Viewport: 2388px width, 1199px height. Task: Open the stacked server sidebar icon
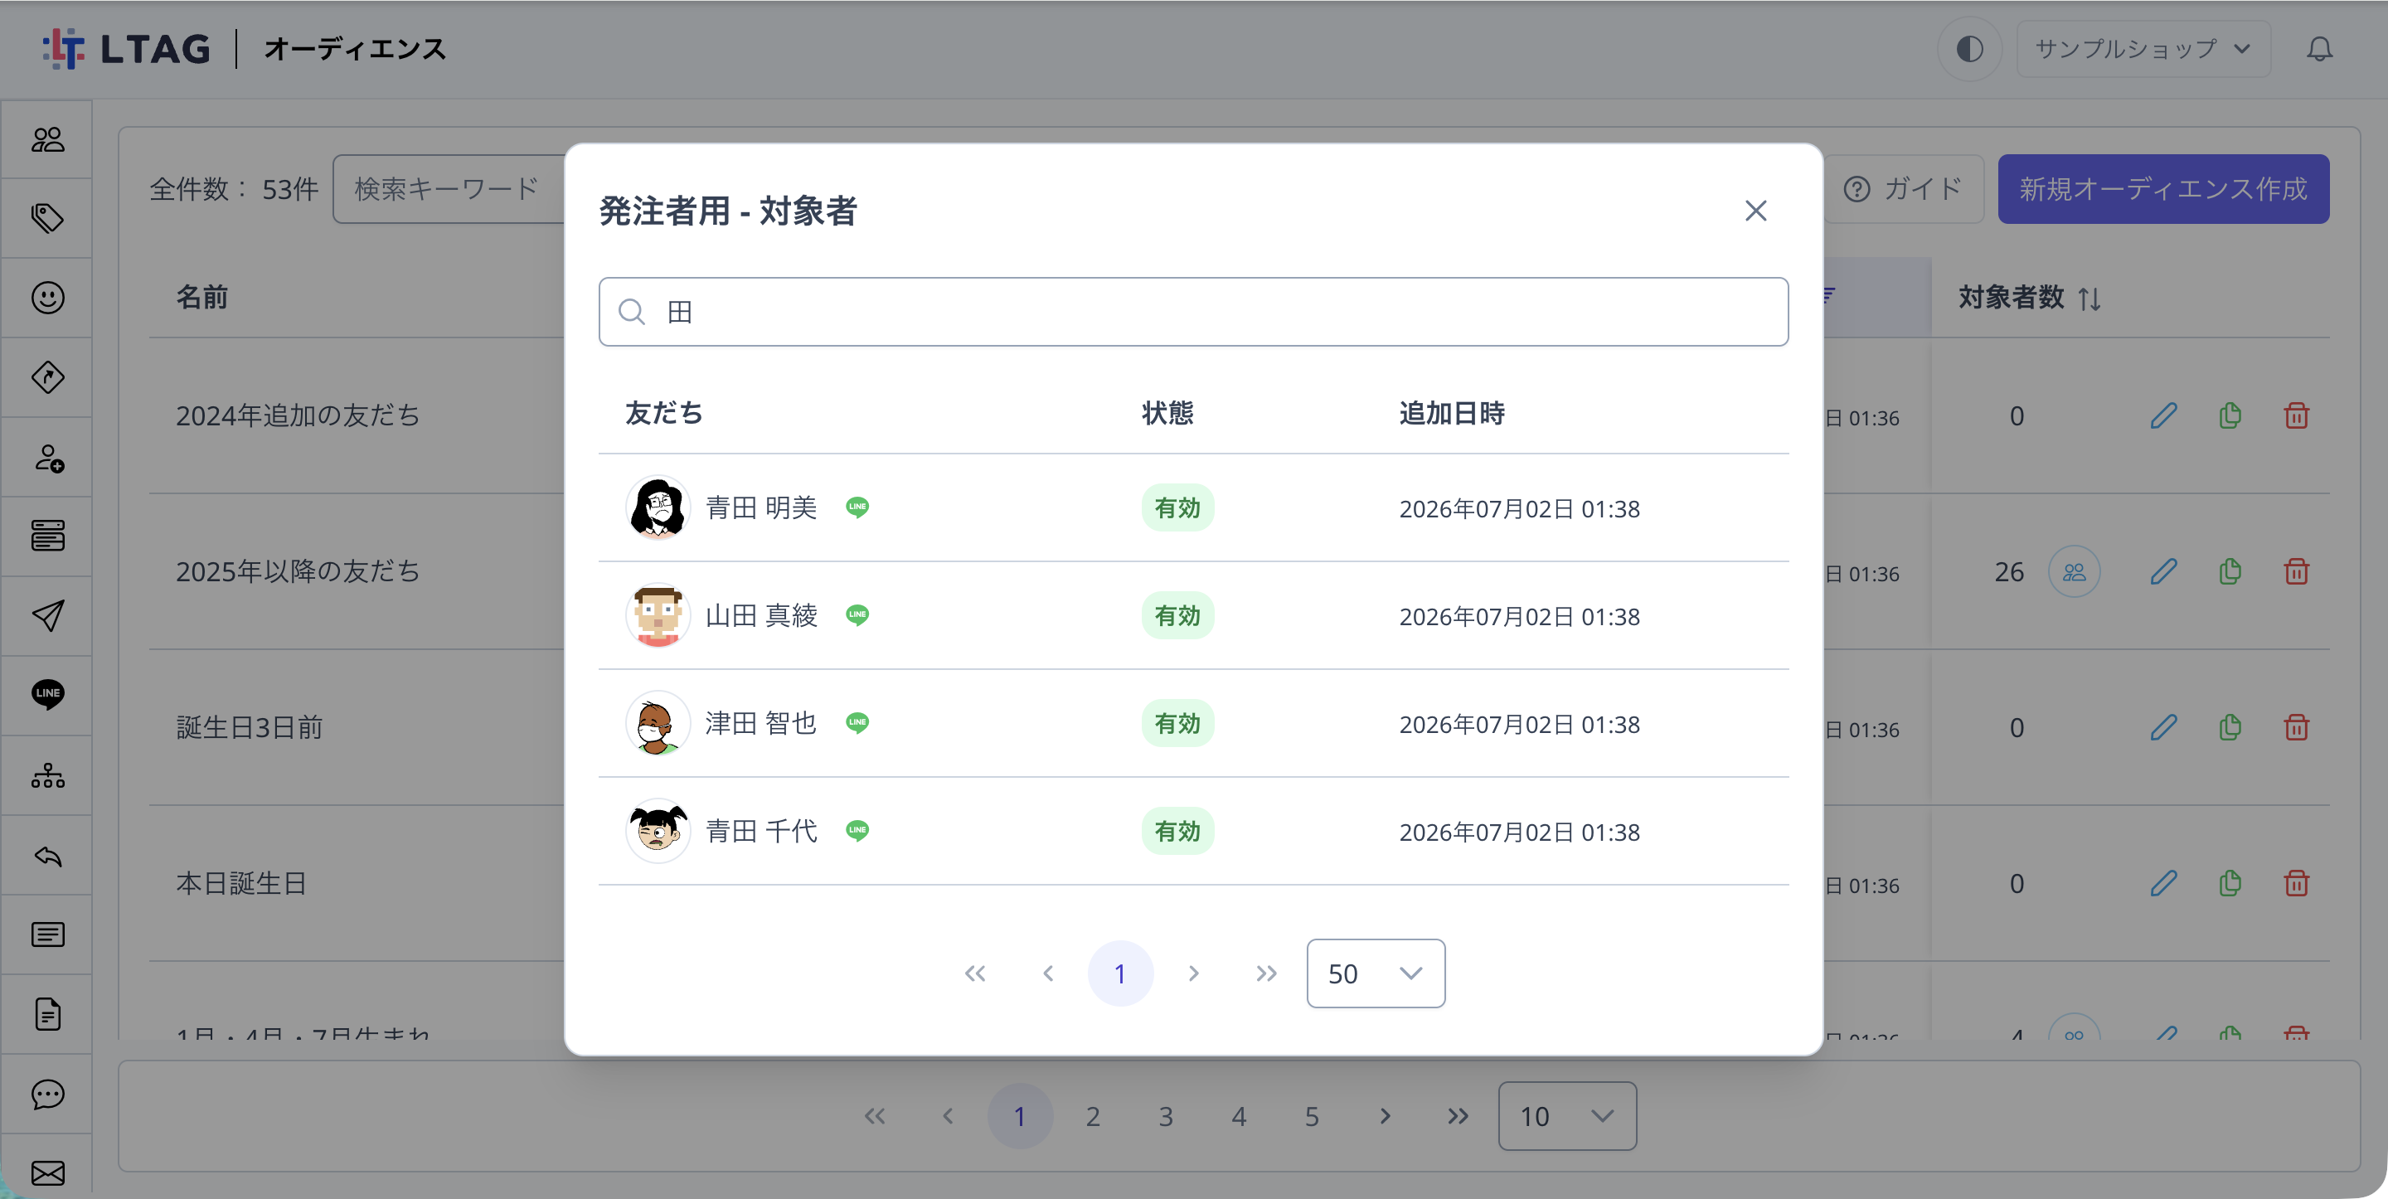tap(47, 536)
